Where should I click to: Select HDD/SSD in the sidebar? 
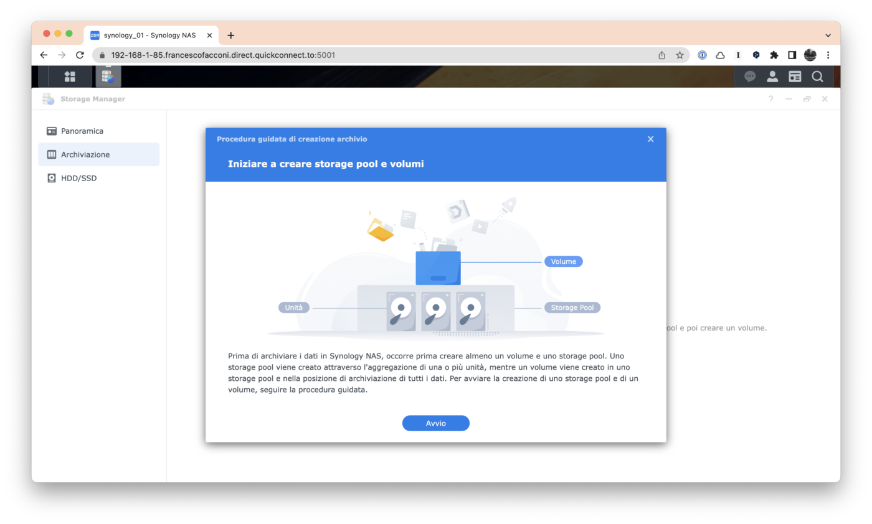(98, 178)
